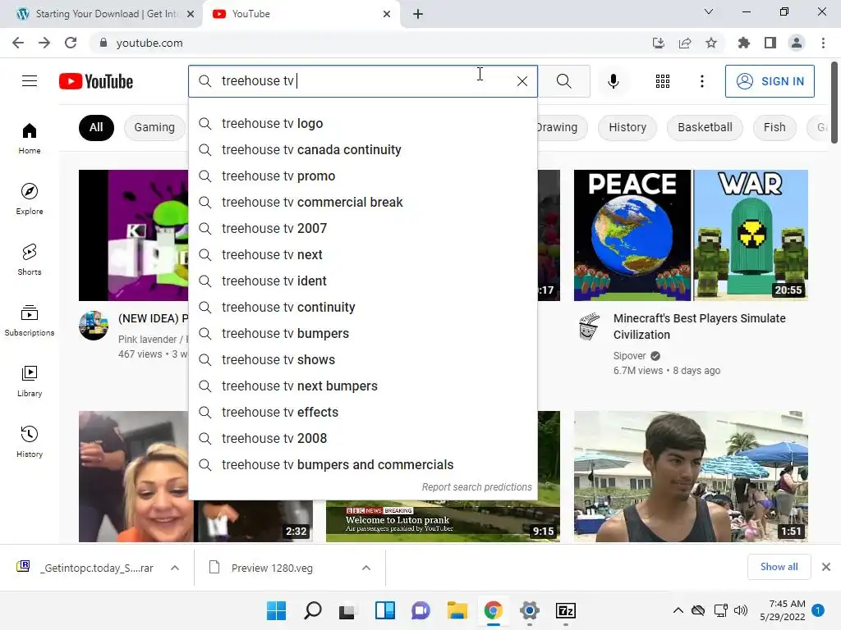Open File Explorer from taskbar

457,610
